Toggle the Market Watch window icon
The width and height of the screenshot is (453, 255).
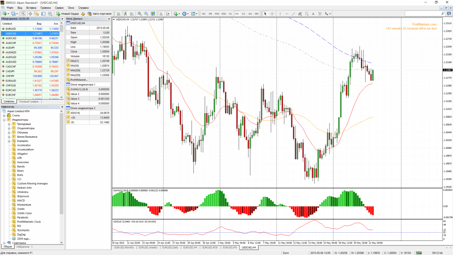click(23, 14)
